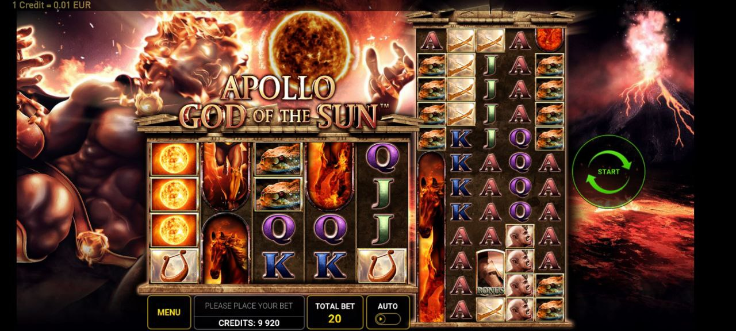This screenshot has height=331, width=736.
Task: Spin the reels with the START button
Action: pyautogui.click(x=608, y=171)
